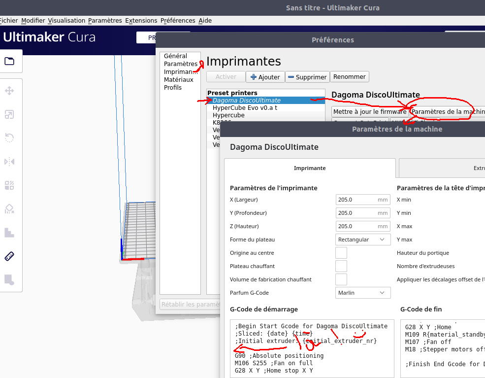Image resolution: width=485 pixels, height=378 pixels.
Task: Select Général in Preferences sidebar
Action: coord(175,56)
